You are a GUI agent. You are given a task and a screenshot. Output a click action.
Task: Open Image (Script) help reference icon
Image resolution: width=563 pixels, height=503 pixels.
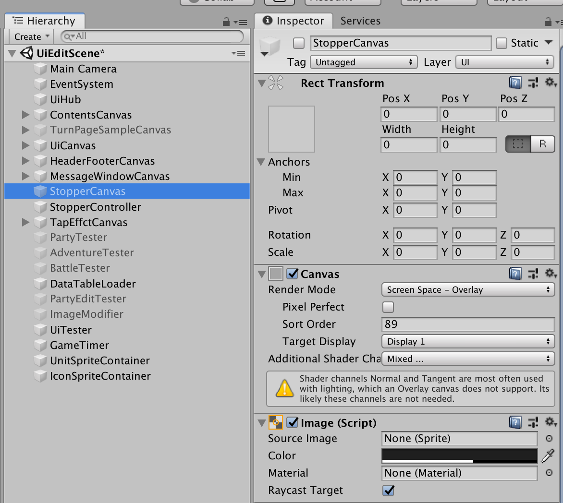[515, 422]
